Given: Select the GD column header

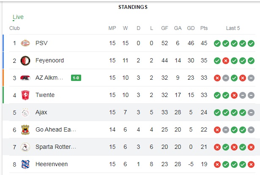Looking at the screenshot, I should click(191, 28).
